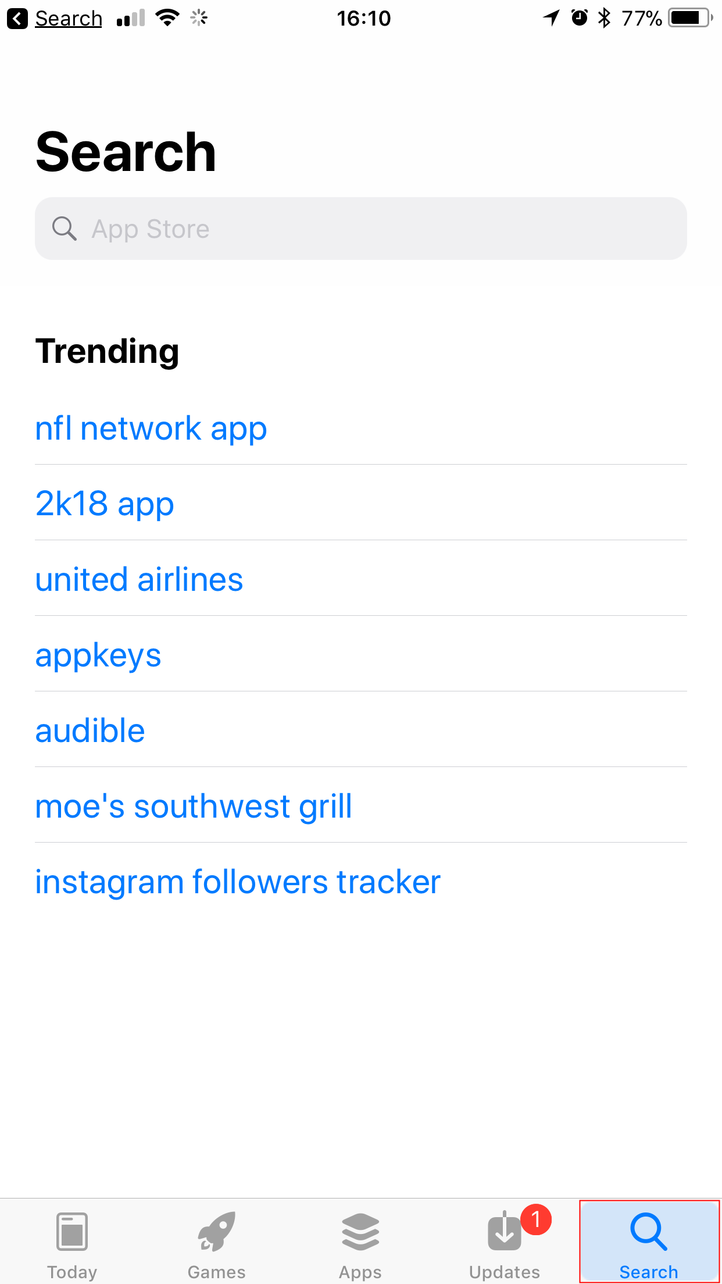Tap the 2k18 app trending link
The width and height of the screenshot is (722, 1284).
[x=105, y=504]
